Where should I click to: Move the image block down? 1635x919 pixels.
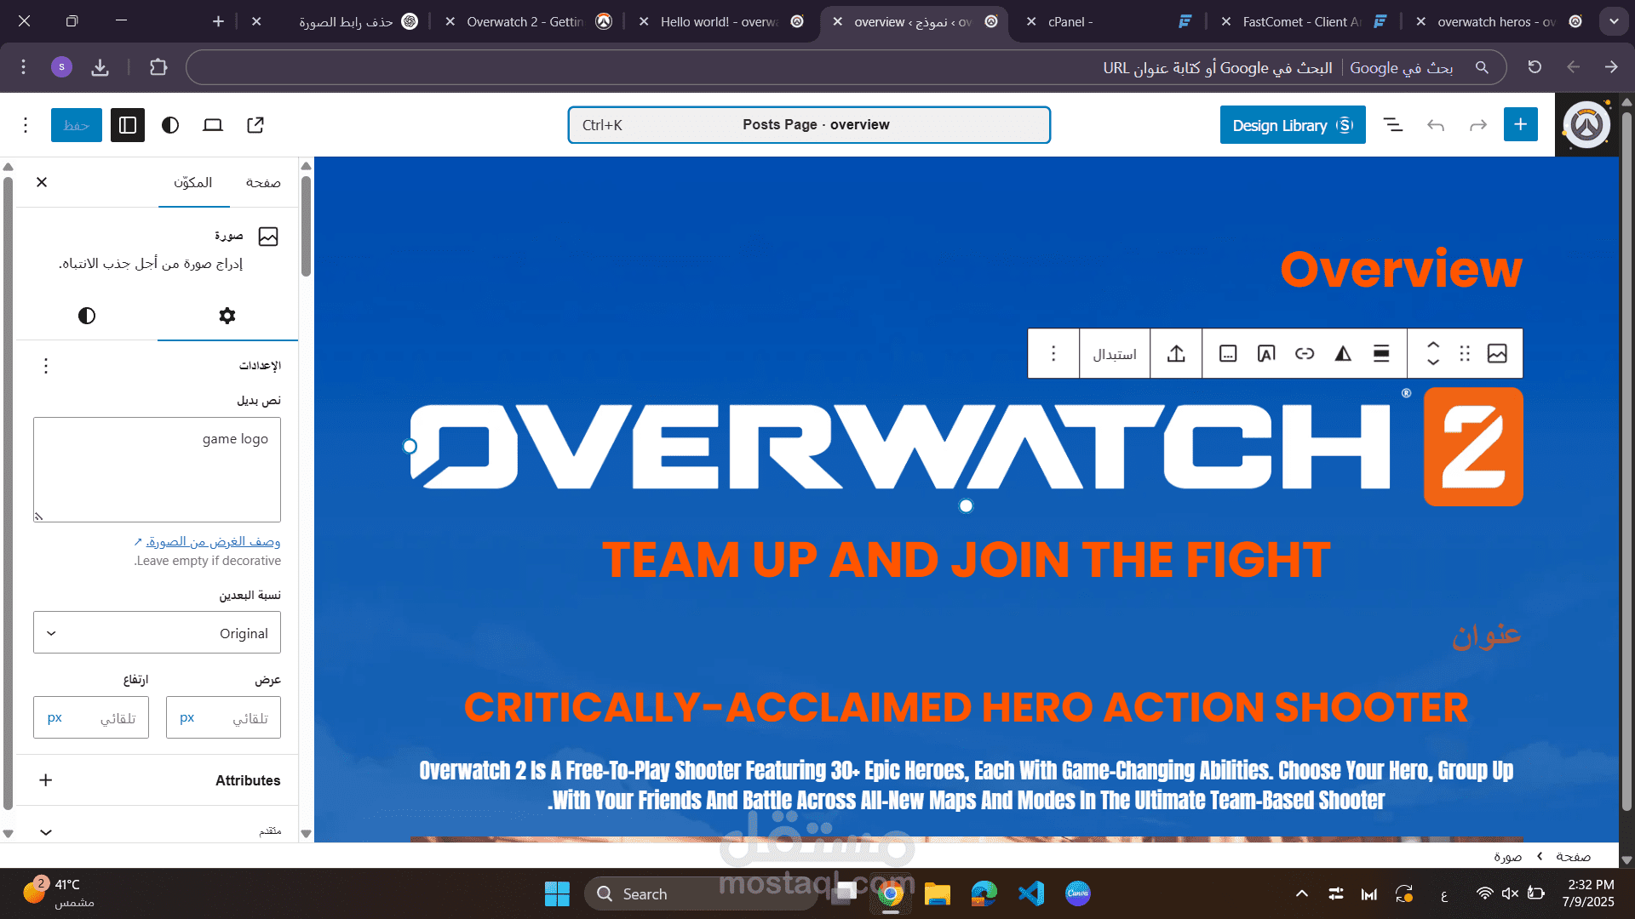[x=1433, y=362]
